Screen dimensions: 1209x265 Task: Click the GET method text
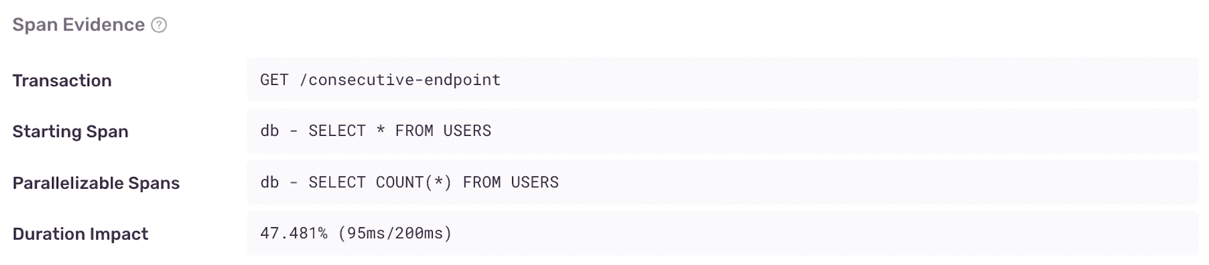point(274,80)
